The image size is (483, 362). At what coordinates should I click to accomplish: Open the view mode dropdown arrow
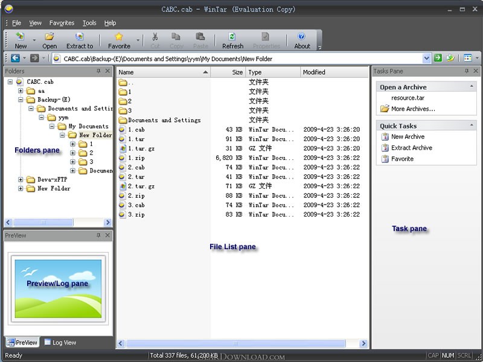477,58
